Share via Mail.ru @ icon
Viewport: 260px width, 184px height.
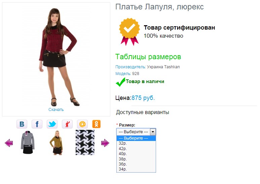[x=82, y=124]
